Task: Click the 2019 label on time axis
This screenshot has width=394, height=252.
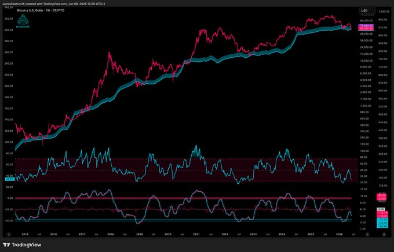Action: [x=140, y=235]
